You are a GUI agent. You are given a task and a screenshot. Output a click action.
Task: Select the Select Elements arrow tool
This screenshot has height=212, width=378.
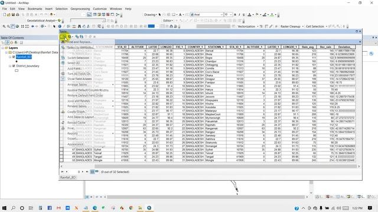click(54, 26)
